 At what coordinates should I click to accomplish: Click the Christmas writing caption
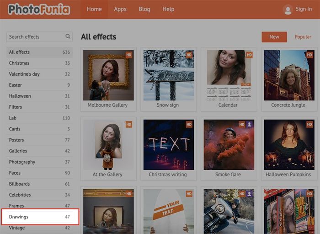point(168,175)
